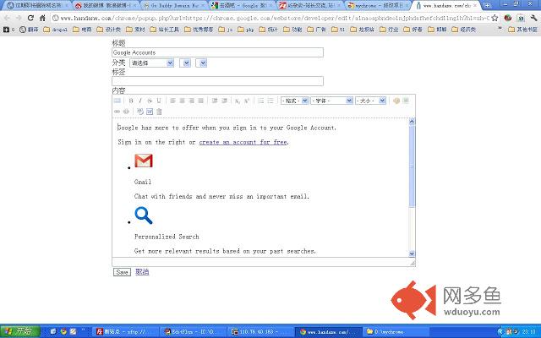The height and width of the screenshot is (338, 541).
Task: Switch to the Weibo browser tab
Action: point(107,6)
